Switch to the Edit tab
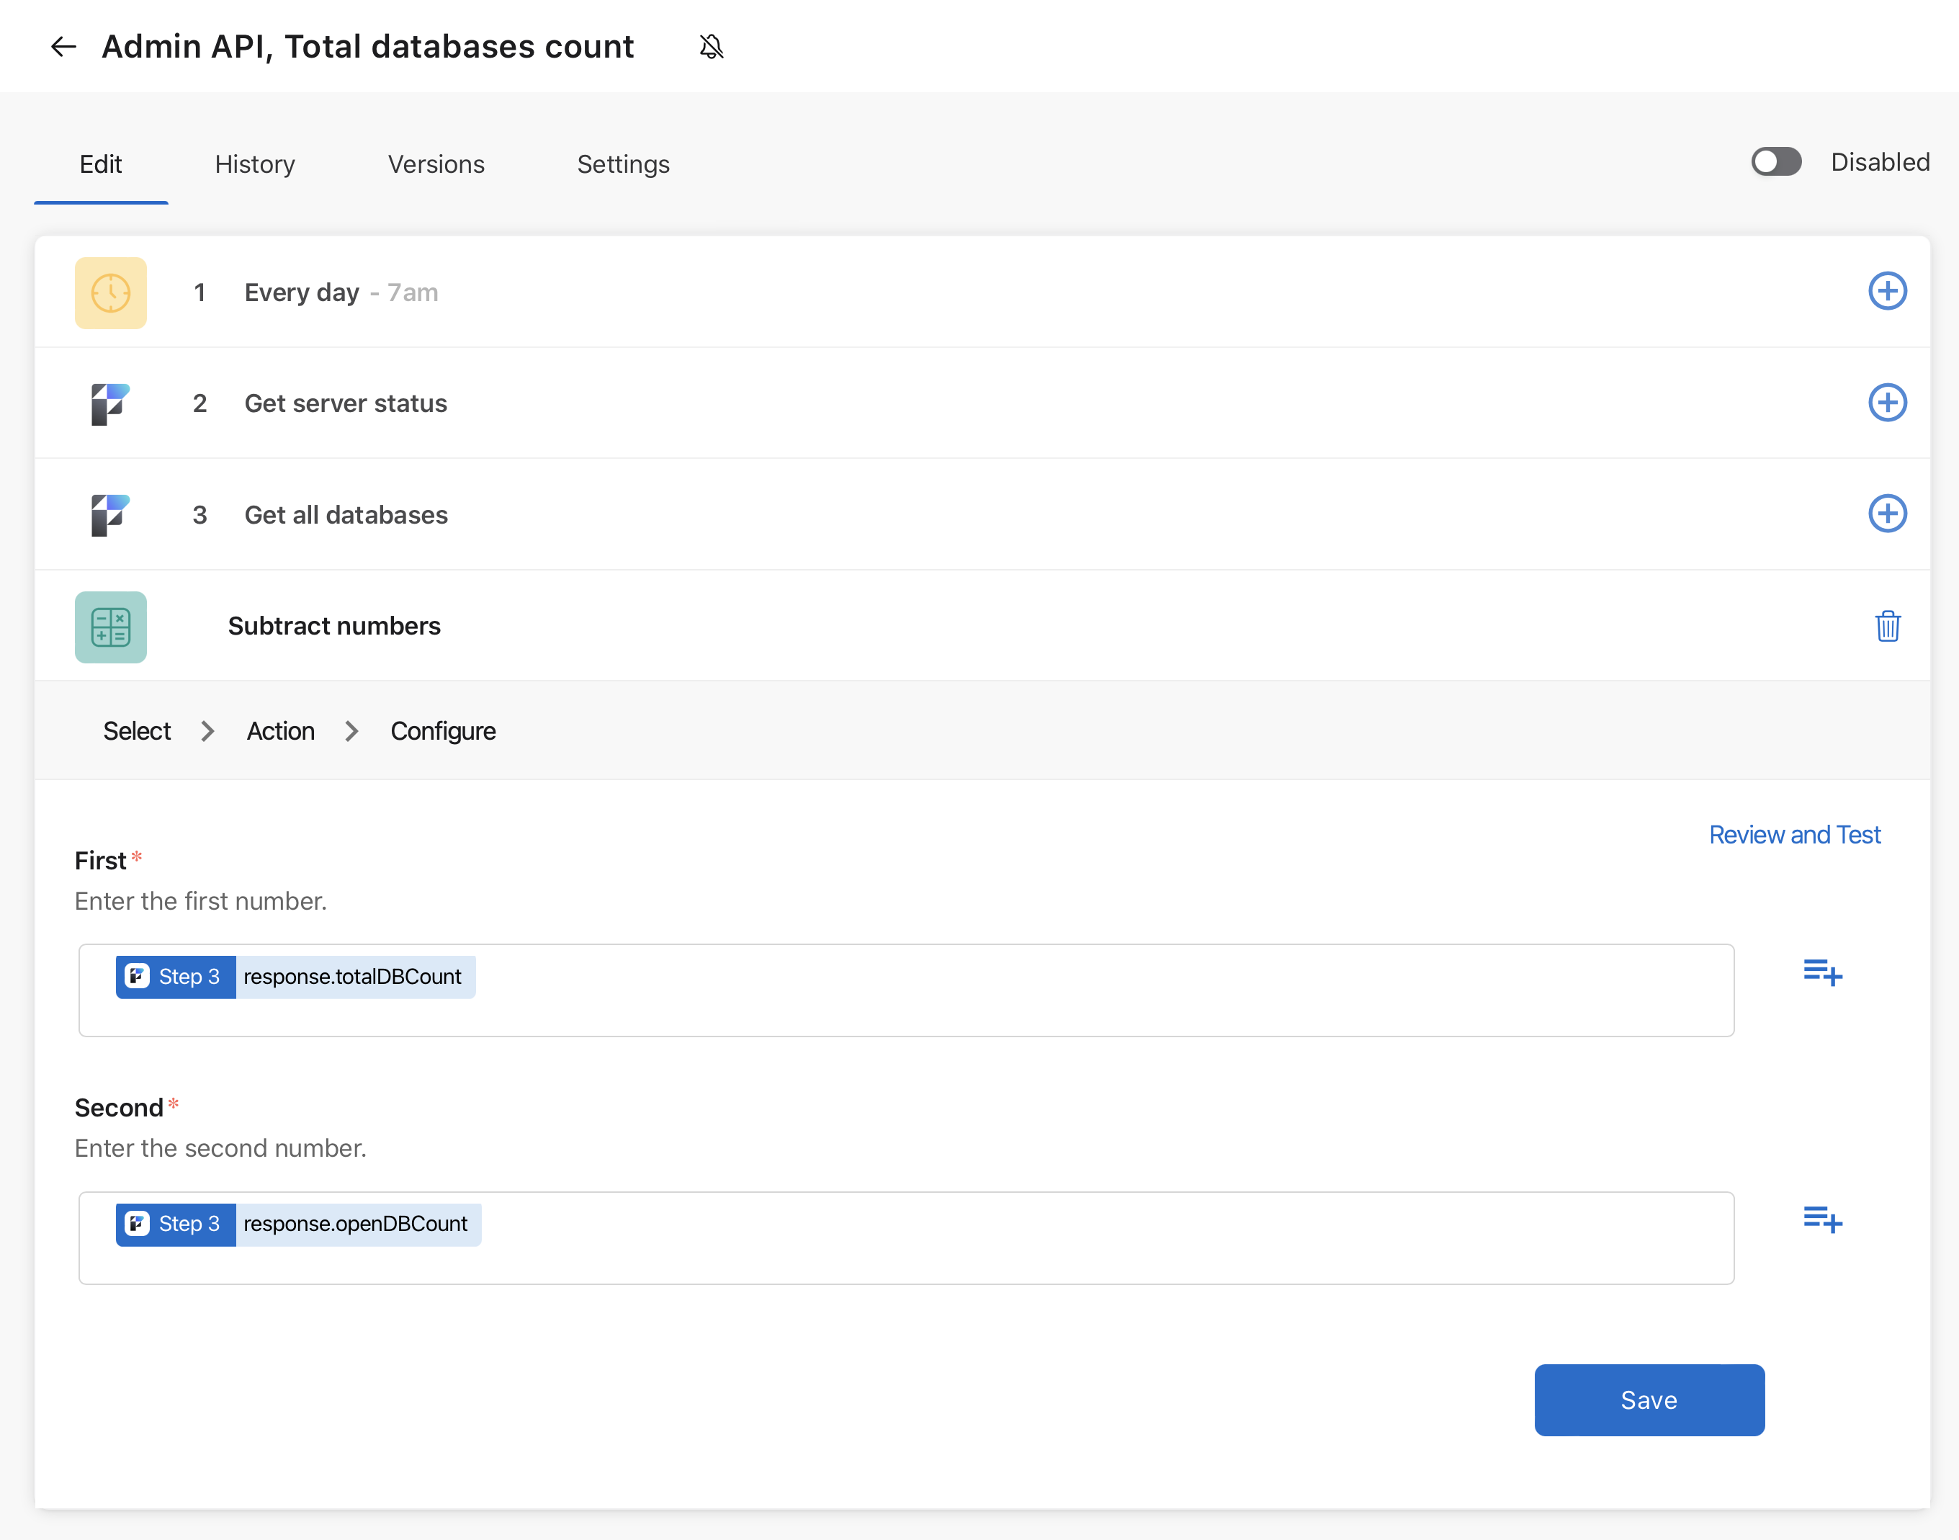 (101, 164)
